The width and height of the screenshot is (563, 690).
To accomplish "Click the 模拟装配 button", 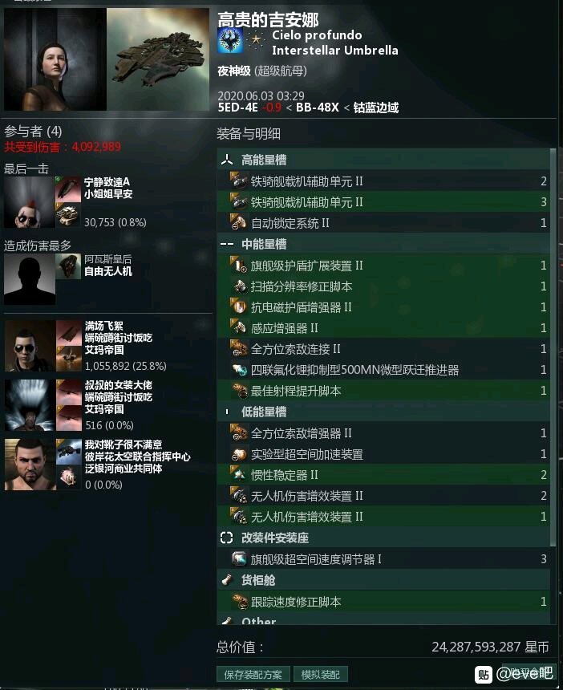I will click(320, 675).
